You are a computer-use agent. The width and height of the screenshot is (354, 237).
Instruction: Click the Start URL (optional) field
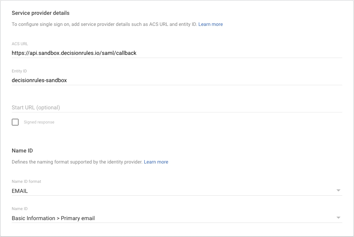tap(177, 107)
